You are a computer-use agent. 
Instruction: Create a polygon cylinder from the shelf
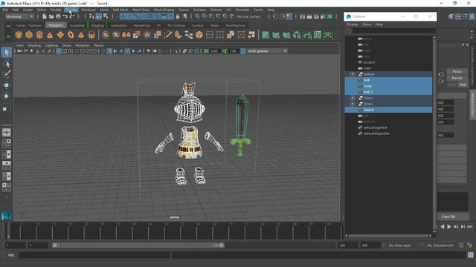point(39,35)
